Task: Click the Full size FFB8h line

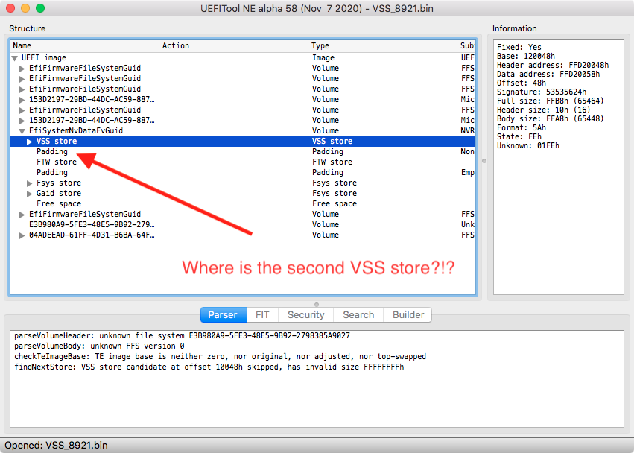Action: [550, 101]
